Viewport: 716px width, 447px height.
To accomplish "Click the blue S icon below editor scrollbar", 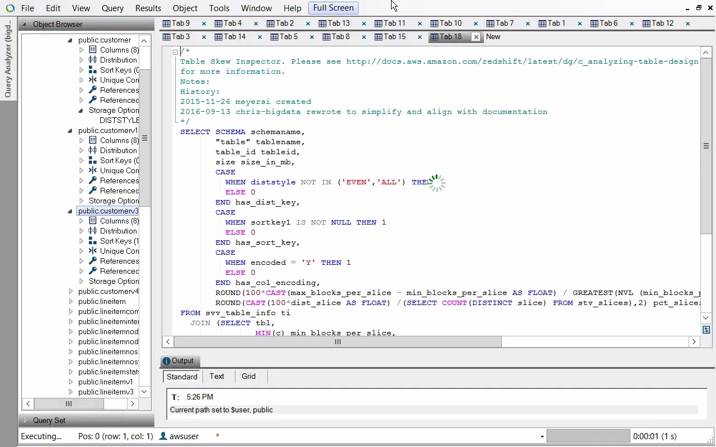I will tap(706, 330).
